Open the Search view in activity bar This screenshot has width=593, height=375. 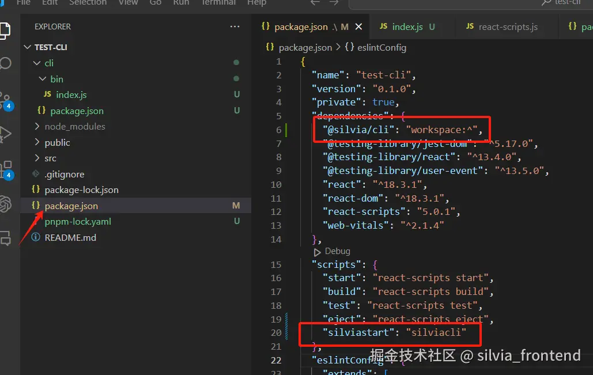point(5,63)
